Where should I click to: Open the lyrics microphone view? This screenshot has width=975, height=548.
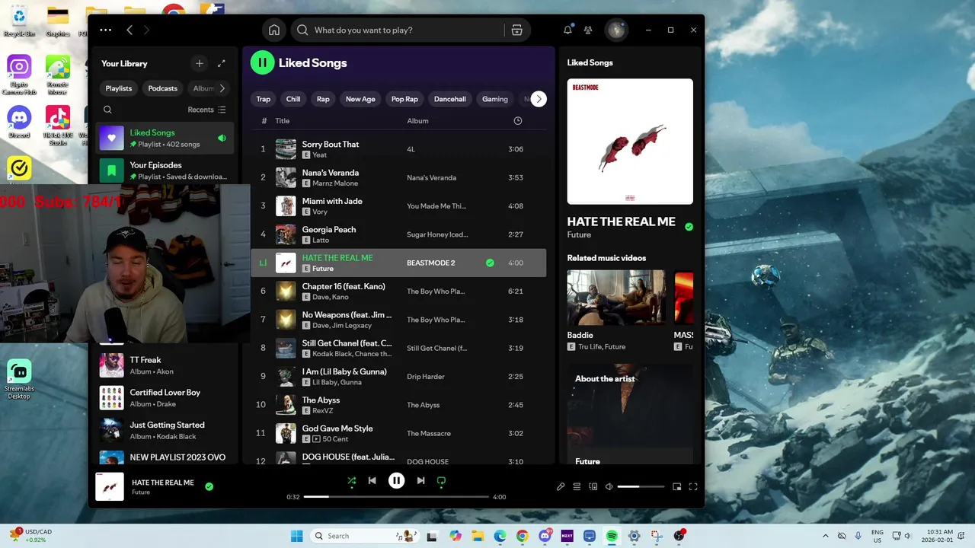561,486
